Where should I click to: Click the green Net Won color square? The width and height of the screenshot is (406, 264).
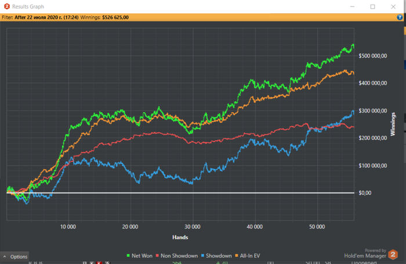point(128,256)
